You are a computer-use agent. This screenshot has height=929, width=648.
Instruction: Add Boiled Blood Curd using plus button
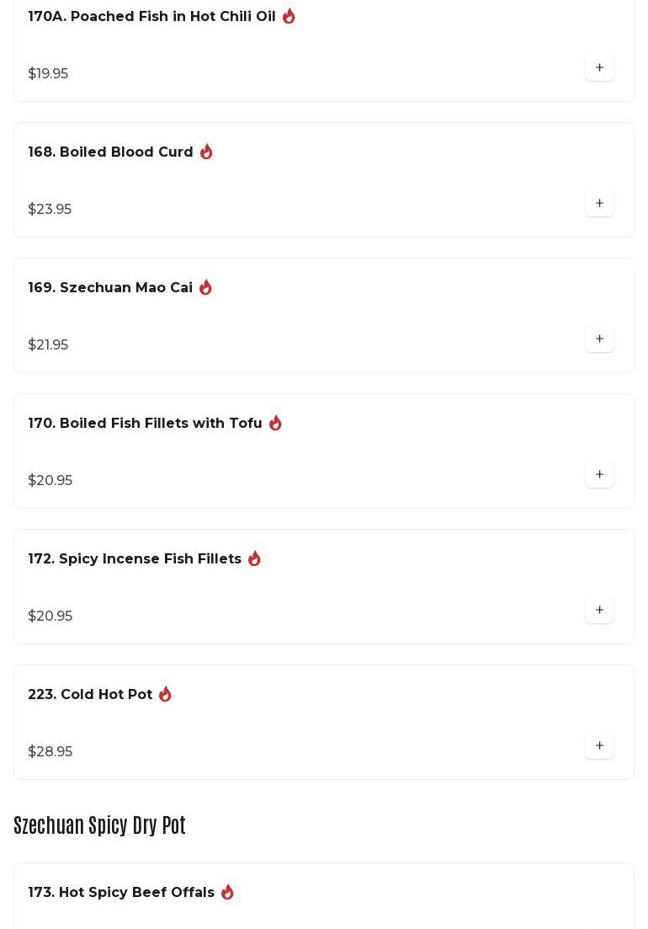(x=599, y=203)
